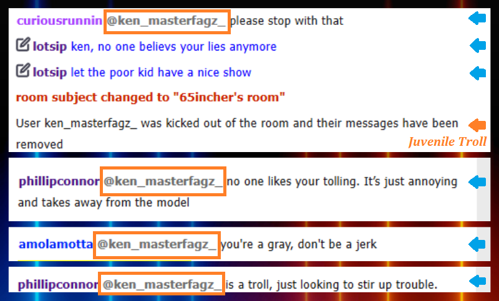Open curiousrunnin user profile name

click(x=59, y=21)
